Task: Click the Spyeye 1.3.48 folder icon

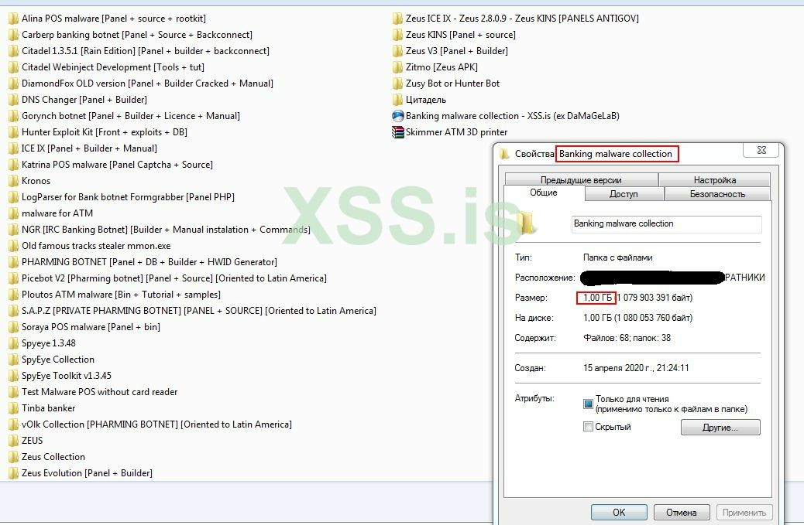Action: coord(13,343)
